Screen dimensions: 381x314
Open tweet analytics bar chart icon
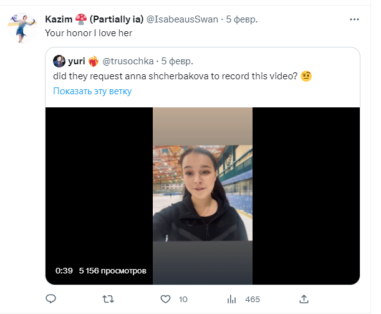click(231, 300)
